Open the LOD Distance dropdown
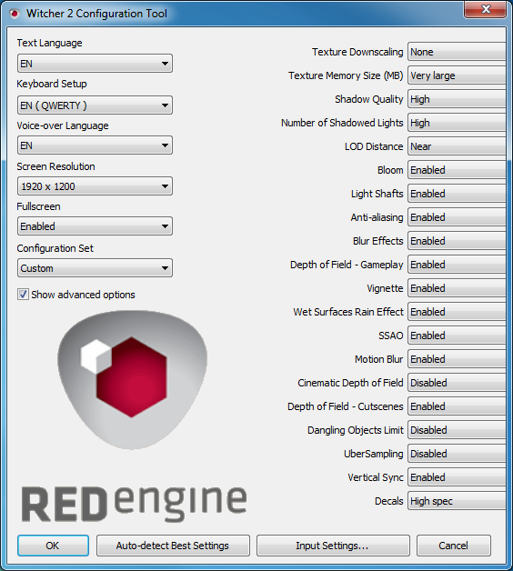Screen dimensions: 513x571 pyautogui.click(x=457, y=146)
